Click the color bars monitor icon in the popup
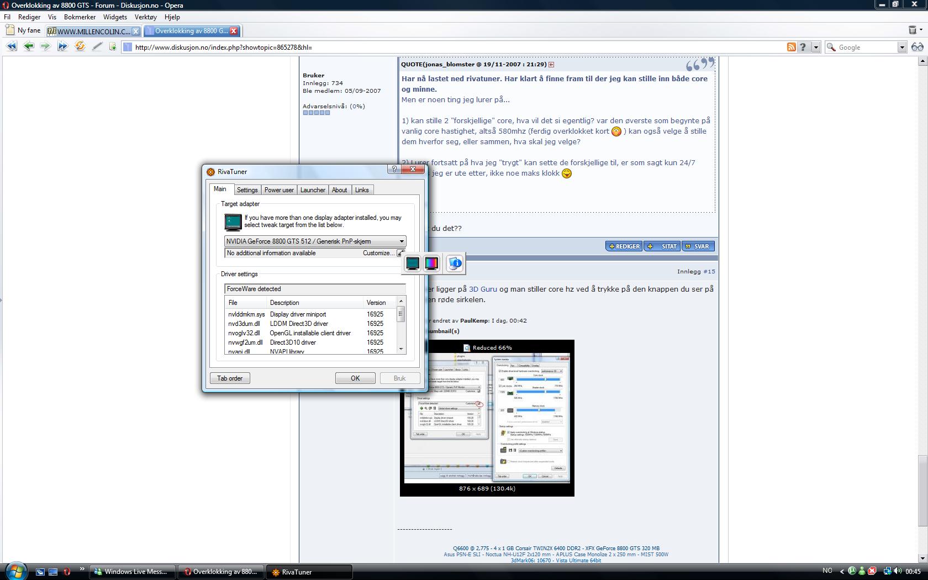 [431, 263]
